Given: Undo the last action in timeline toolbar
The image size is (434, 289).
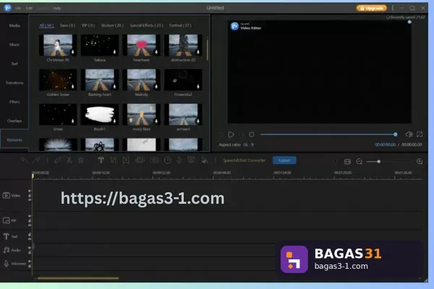Looking at the screenshot, I should [24, 160].
